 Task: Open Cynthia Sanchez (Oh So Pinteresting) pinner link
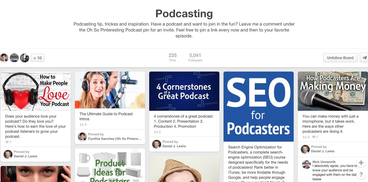[115, 139]
